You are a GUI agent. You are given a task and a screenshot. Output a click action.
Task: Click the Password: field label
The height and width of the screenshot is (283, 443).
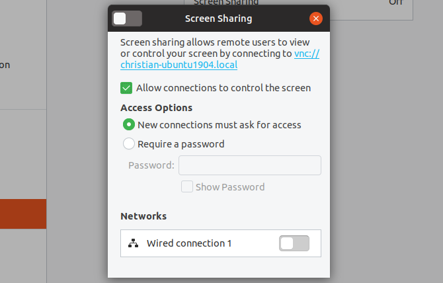151,165
